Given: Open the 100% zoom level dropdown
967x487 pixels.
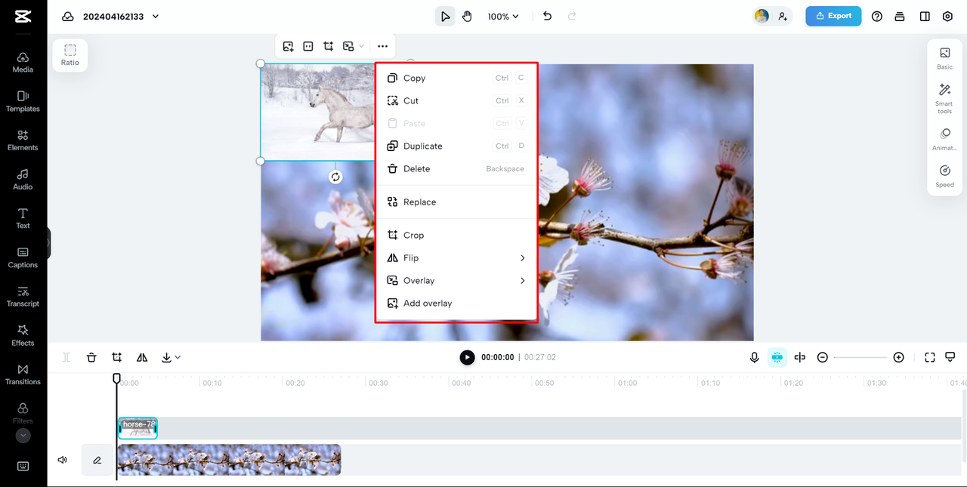Looking at the screenshot, I should [502, 15].
